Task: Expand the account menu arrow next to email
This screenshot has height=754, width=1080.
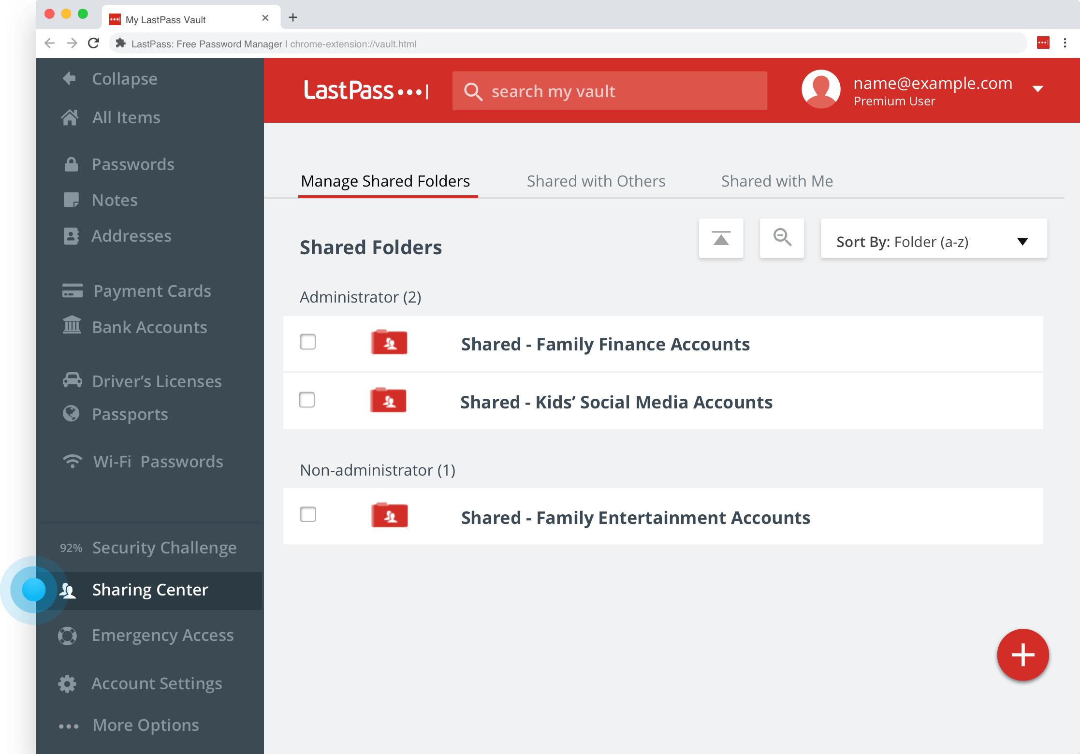Action: tap(1037, 89)
